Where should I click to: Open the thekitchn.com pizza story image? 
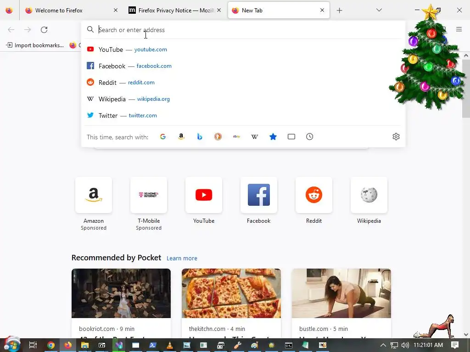[231, 293]
